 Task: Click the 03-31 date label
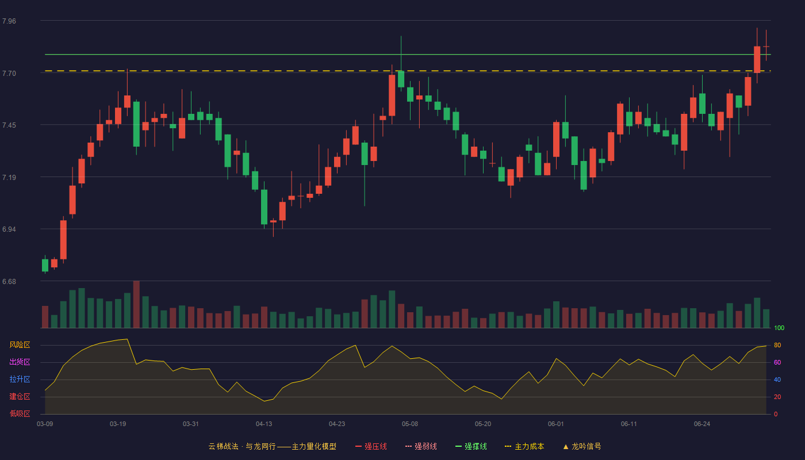191,424
